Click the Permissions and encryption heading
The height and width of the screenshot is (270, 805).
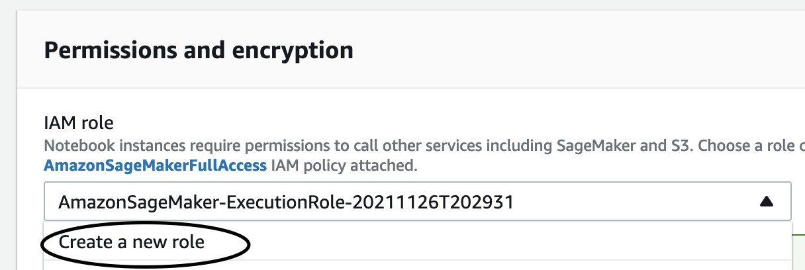click(x=199, y=50)
